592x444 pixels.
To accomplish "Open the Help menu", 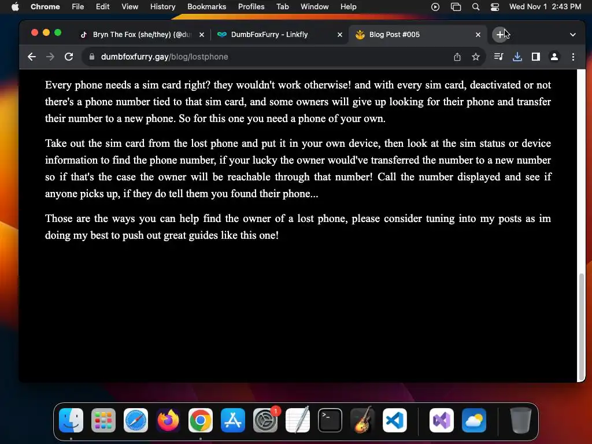I will click(348, 7).
